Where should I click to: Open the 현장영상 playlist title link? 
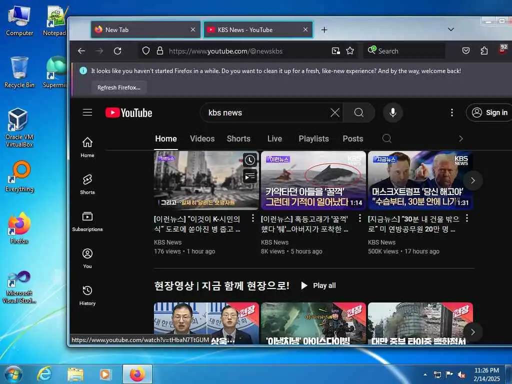pos(221,285)
